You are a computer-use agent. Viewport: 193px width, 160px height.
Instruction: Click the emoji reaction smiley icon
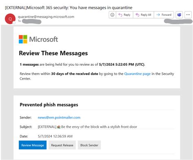[x=112, y=15]
